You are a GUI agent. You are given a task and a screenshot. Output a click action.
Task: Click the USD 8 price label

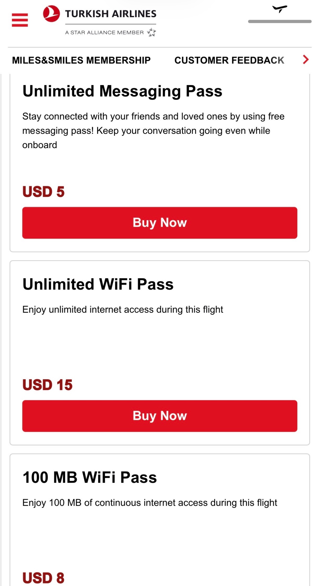[x=44, y=578]
